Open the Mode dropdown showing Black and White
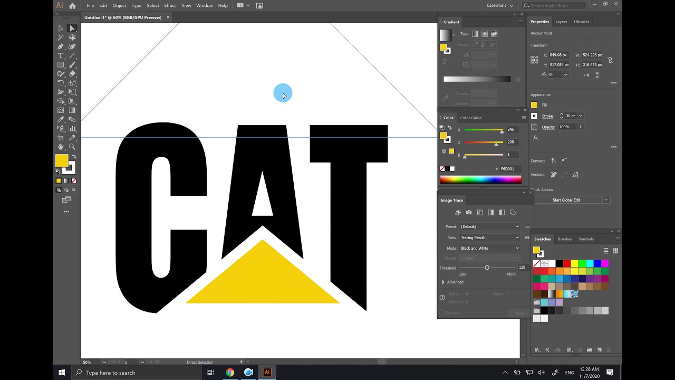The width and height of the screenshot is (675, 380). point(490,248)
